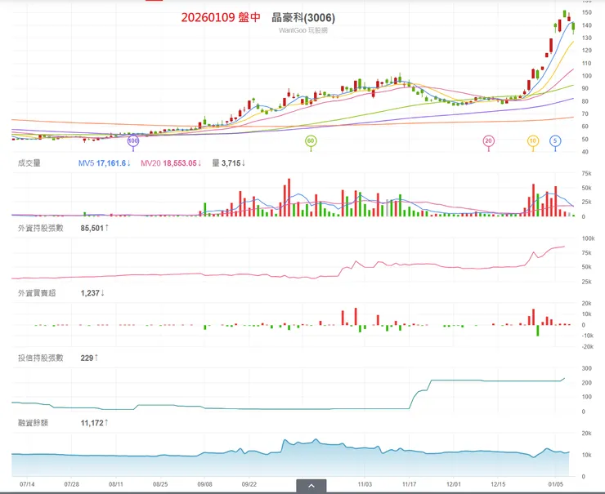The image size is (605, 494).
Task: Click the 01/05 date on time axis
Action: 555,484
